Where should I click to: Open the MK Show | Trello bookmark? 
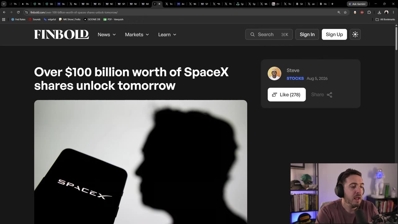pos(70,19)
